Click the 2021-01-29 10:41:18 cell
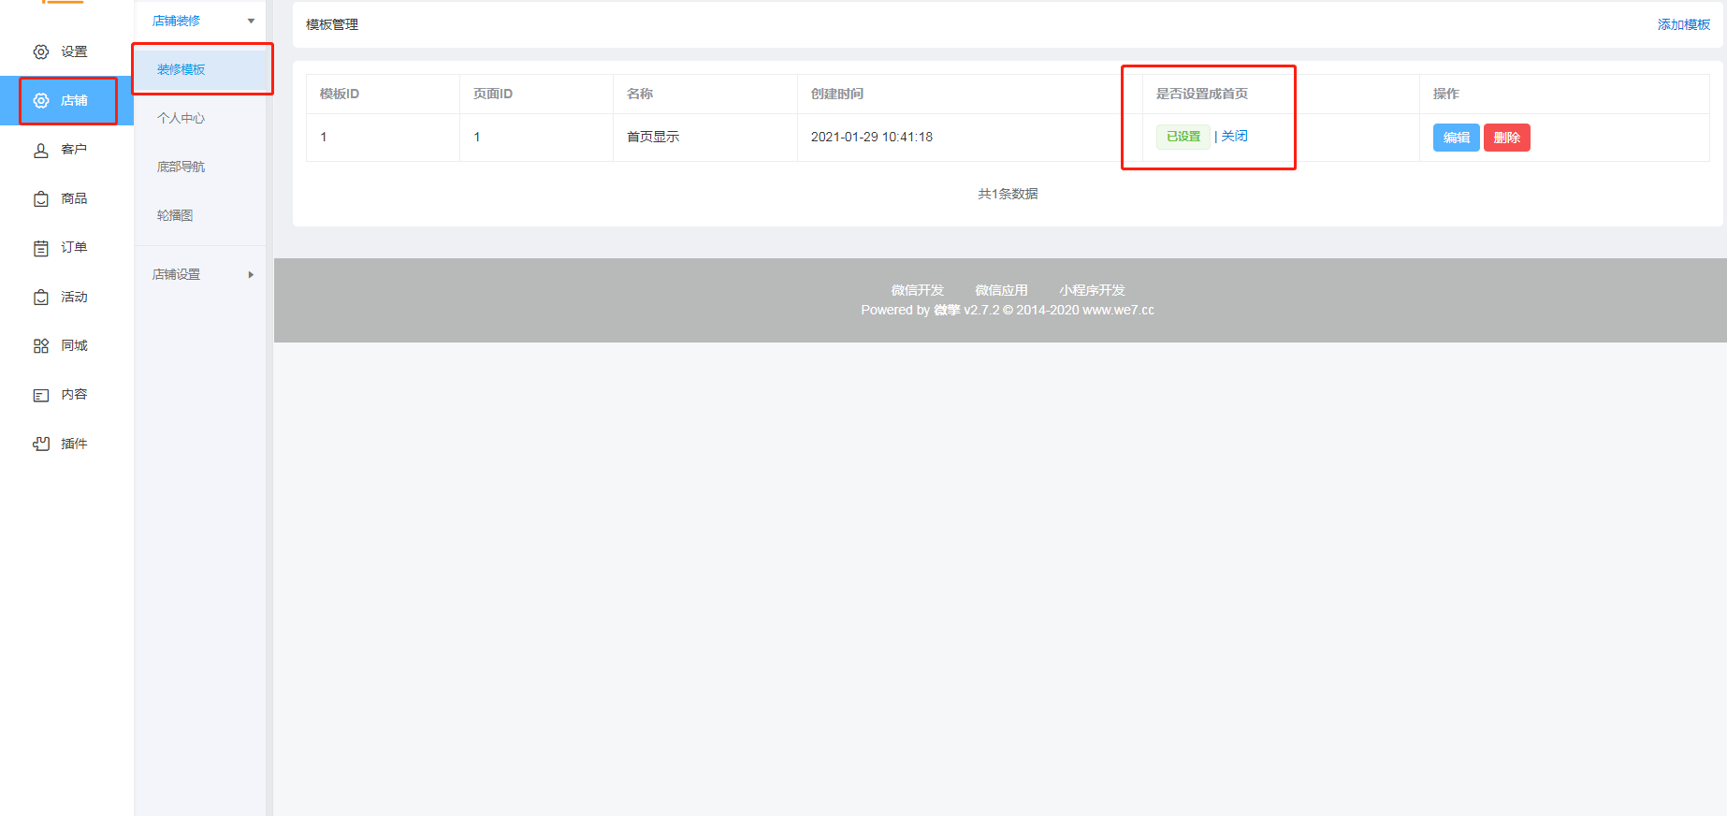1727x816 pixels. point(872,138)
